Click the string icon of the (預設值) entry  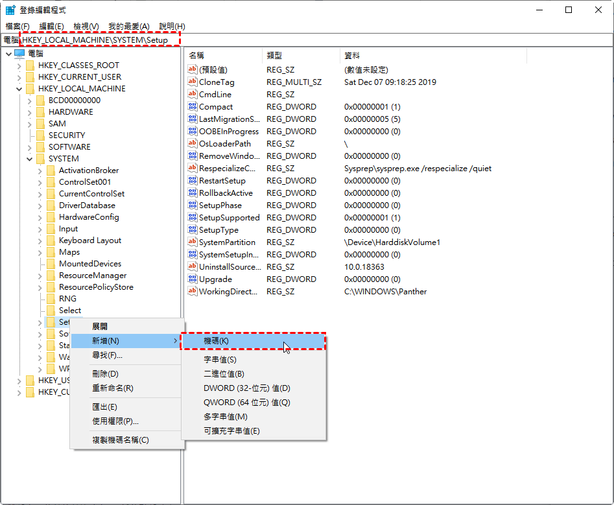(x=193, y=69)
